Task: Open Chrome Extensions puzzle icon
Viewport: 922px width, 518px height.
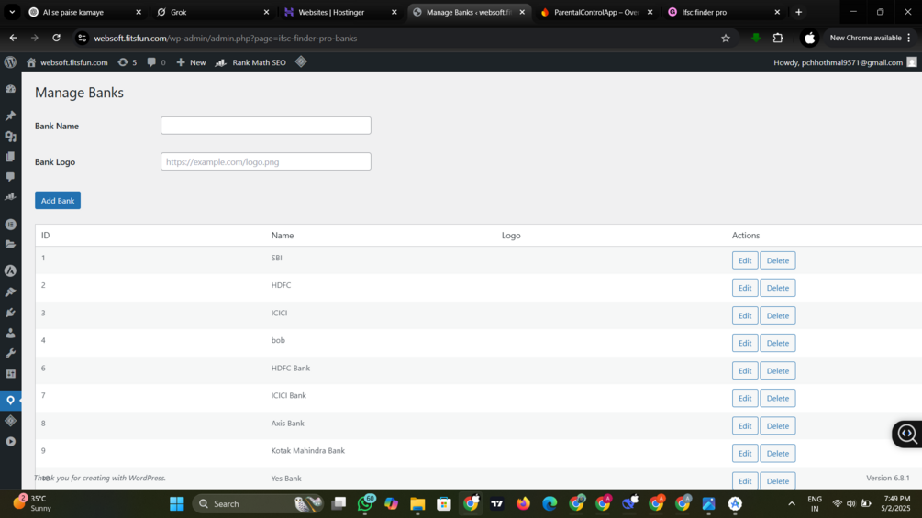Action: click(x=778, y=39)
